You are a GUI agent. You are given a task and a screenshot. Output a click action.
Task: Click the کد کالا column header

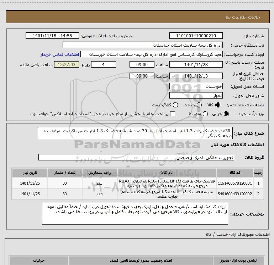(235, 173)
